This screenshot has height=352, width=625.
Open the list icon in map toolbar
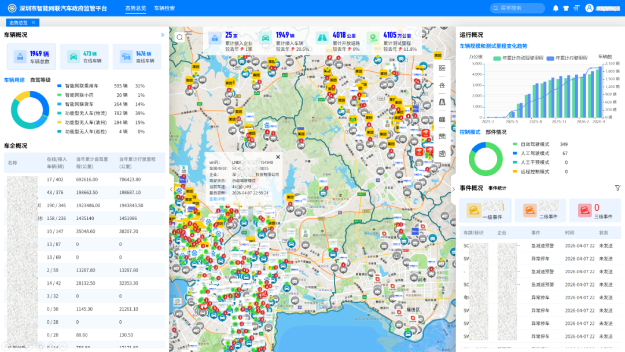coord(442,68)
